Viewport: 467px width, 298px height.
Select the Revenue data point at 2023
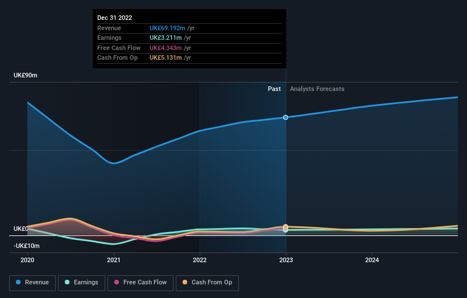pos(286,117)
